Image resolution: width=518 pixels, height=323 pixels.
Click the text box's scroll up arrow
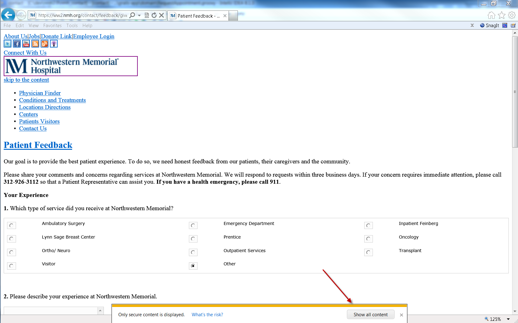[100, 310]
